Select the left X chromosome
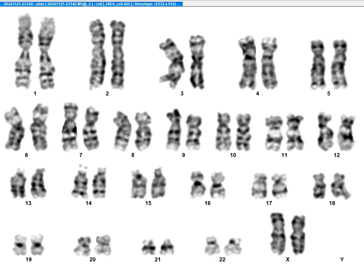The image size is (364, 270). pyautogui.click(x=278, y=234)
